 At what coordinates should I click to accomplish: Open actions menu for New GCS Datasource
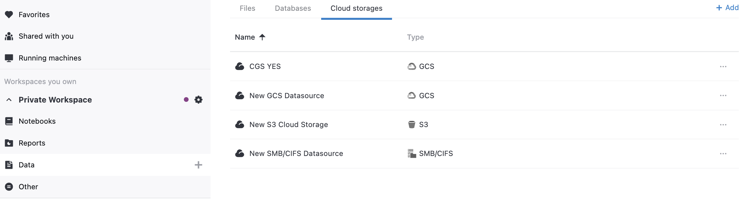(x=723, y=95)
